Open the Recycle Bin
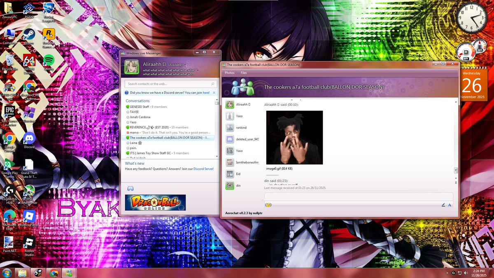 [x=9, y=63]
